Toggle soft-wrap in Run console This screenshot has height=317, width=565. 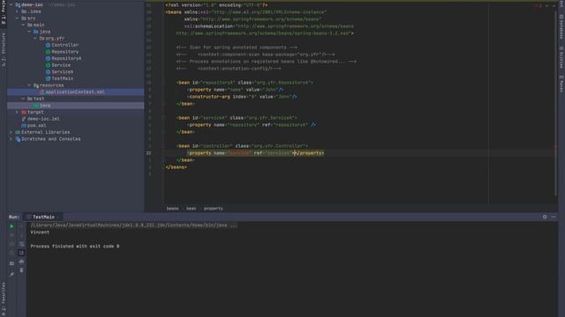[x=21, y=244]
